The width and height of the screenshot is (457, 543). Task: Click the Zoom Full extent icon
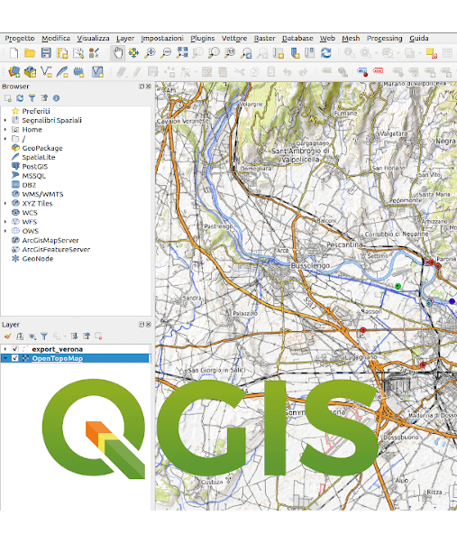182,52
